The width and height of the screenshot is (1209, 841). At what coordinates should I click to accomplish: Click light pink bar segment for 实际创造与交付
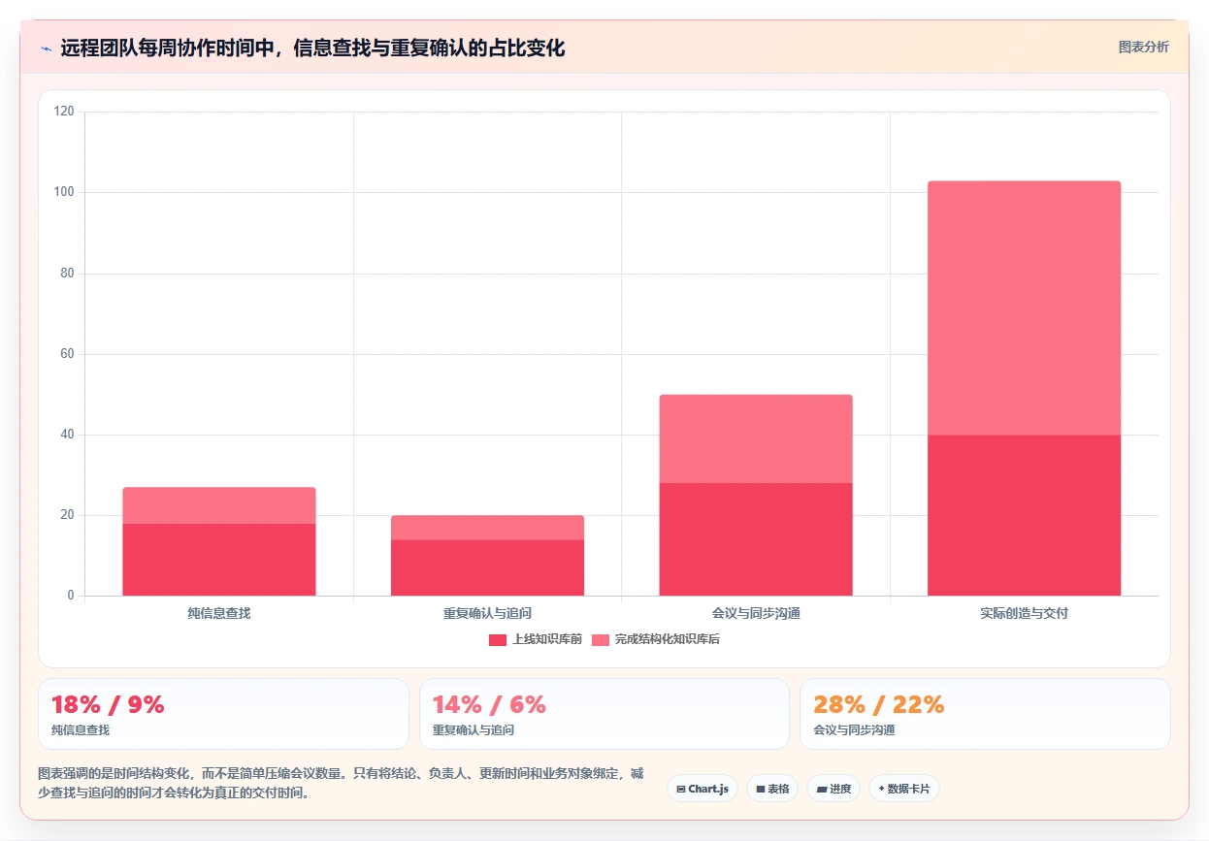(x=1024, y=307)
